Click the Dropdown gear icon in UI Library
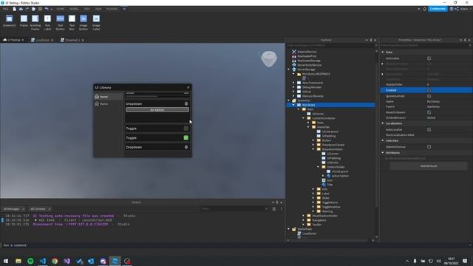473x266 pixels. pos(186,103)
